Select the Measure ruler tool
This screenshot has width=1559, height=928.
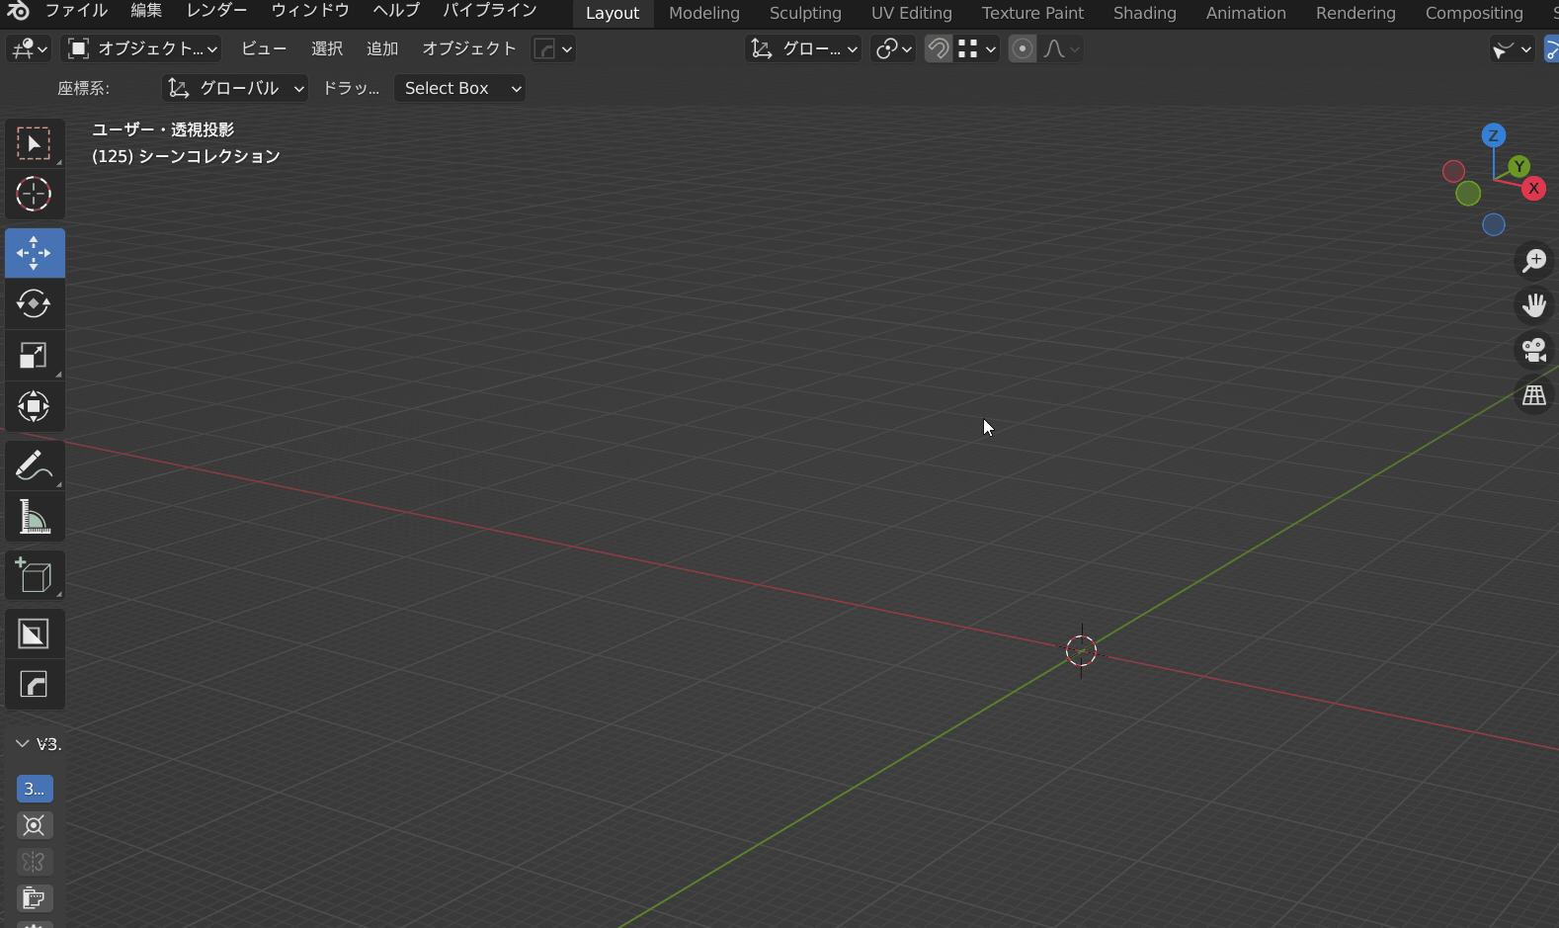pos(35,517)
